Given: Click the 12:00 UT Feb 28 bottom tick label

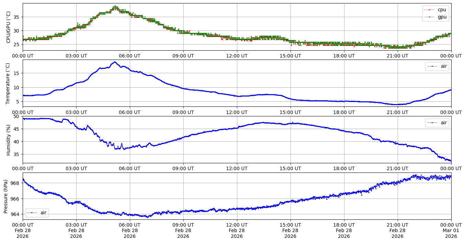Looking at the screenshot, I should (237, 230).
